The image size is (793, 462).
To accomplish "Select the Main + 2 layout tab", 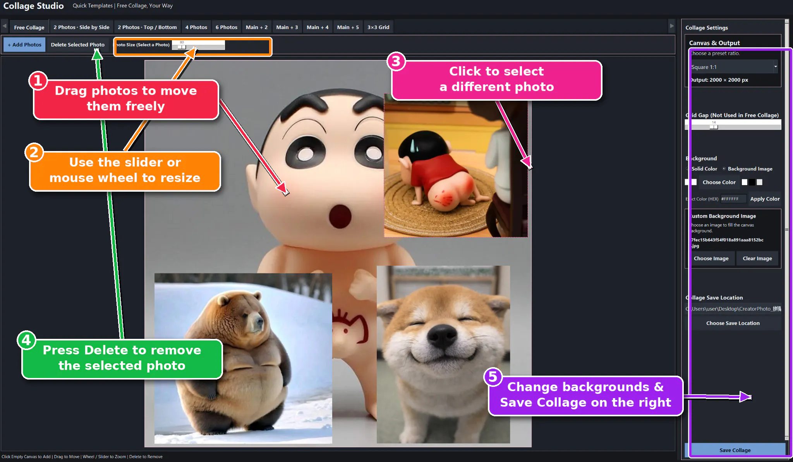I will click(x=256, y=27).
